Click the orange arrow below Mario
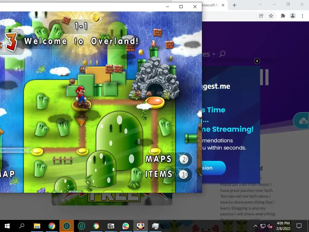This screenshot has height=232, width=309. click(x=81, y=121)
